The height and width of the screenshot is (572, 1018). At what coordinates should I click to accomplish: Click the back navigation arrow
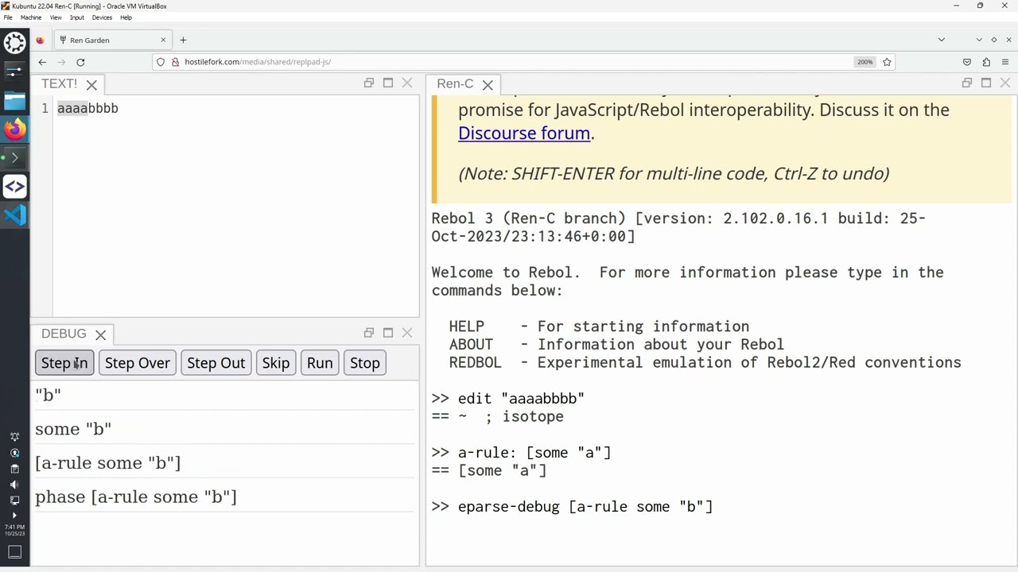pos(42,62)
